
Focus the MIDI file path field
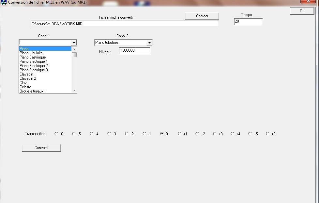point(125,24)
